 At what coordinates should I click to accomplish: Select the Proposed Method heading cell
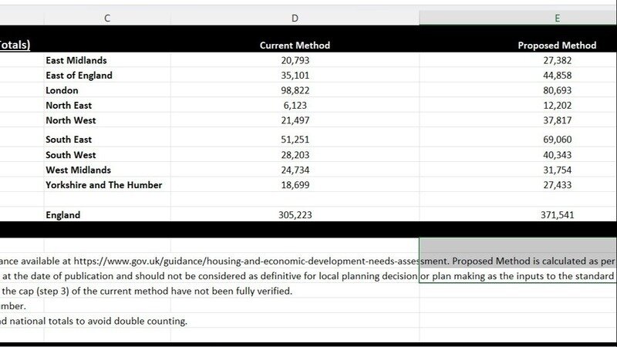click(x=557, y=45)
